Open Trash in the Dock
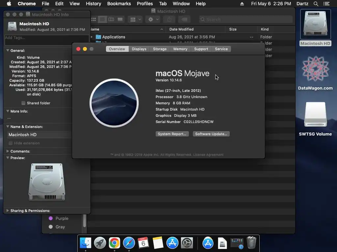This screenshot has height=252, width=337. pos(251,242)
